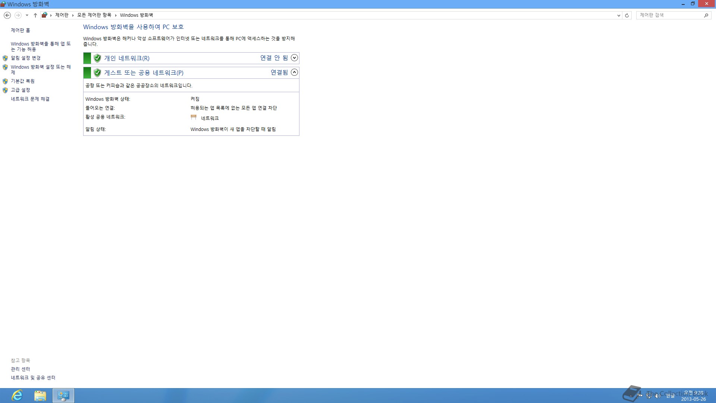Go up one level with the up arrow

click(35, 15)
